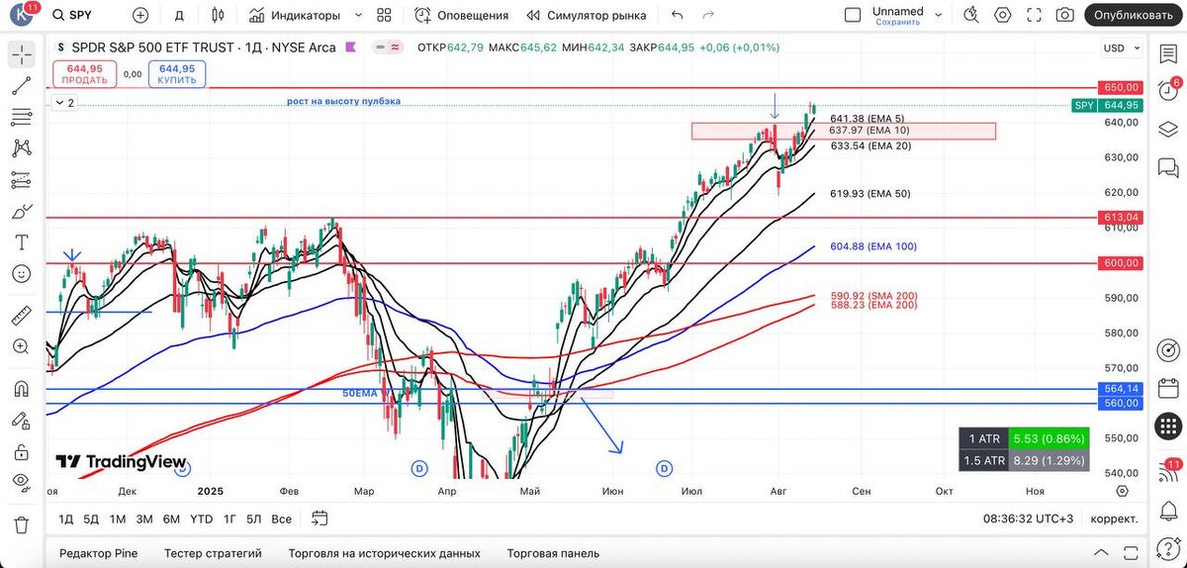1187x568 pixels.
Task: Open indicator templates grid icon
Action: click(x=385, y=15)
